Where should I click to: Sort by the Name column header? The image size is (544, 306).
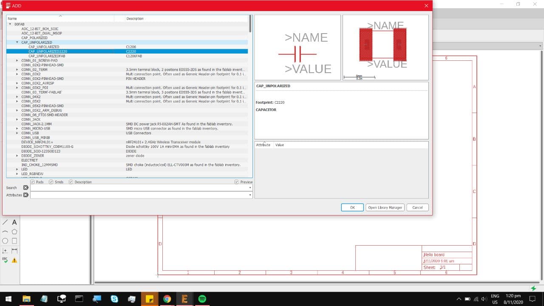60,19
